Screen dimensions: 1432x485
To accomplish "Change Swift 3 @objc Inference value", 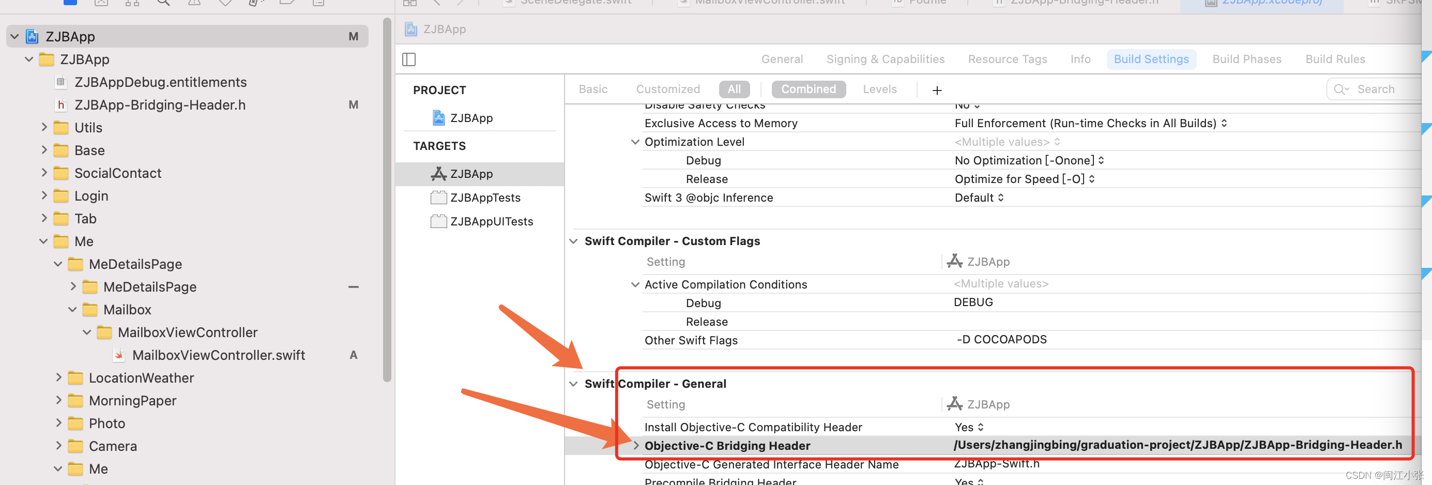I will 979,198.
